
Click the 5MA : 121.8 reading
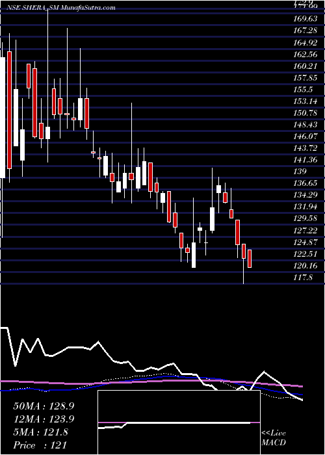point(40,432)
